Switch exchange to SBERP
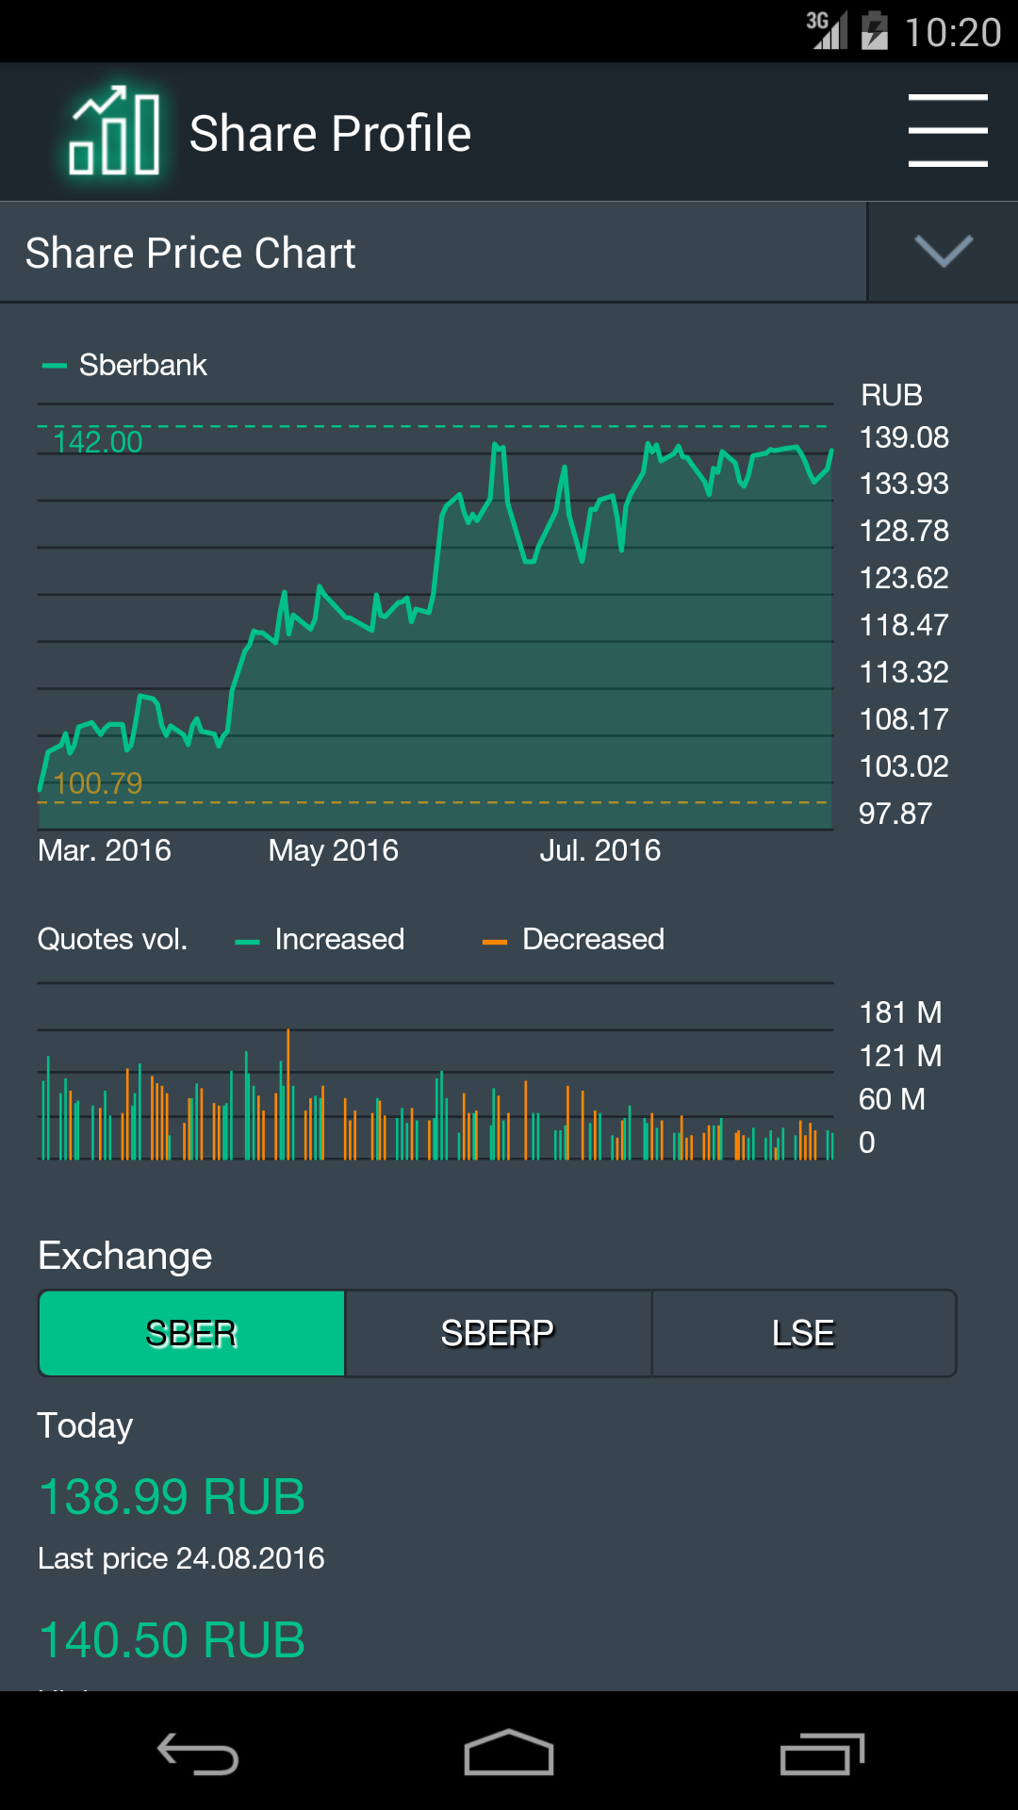This screenshot has height=1810, width=1018. [498, 1333]
